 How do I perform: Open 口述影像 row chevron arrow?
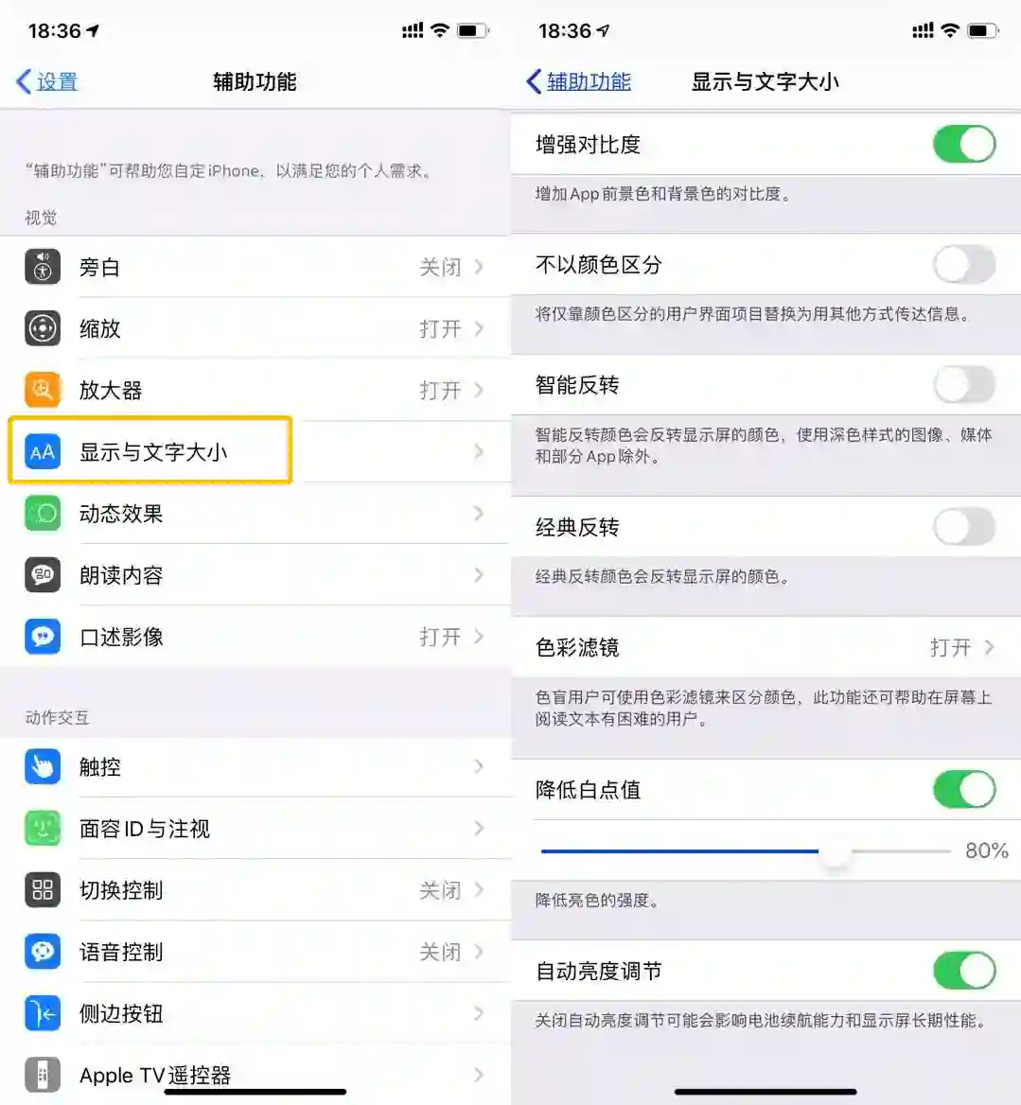479,637
